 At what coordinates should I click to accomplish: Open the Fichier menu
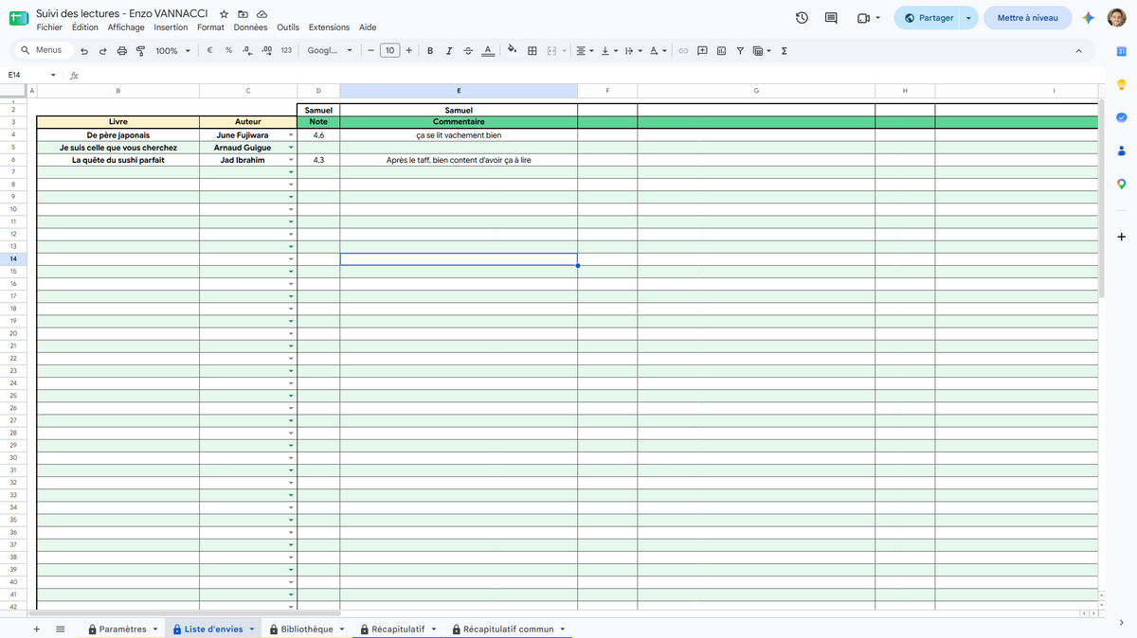click(x=49, y=27)
